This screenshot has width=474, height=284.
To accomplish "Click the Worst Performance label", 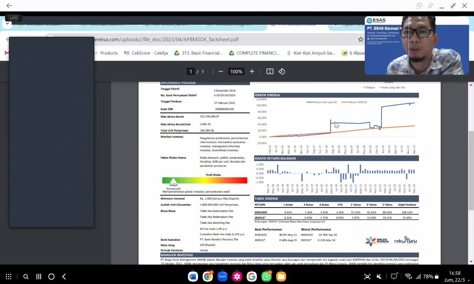I will [x=315, y=229].
